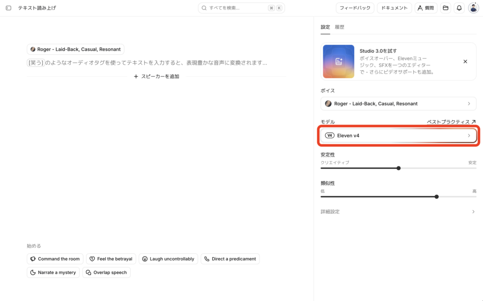The height and width of the screenshot is (301, 483).
Task: Switch to the 設定 tab
Action: click(x=325, y=27)
